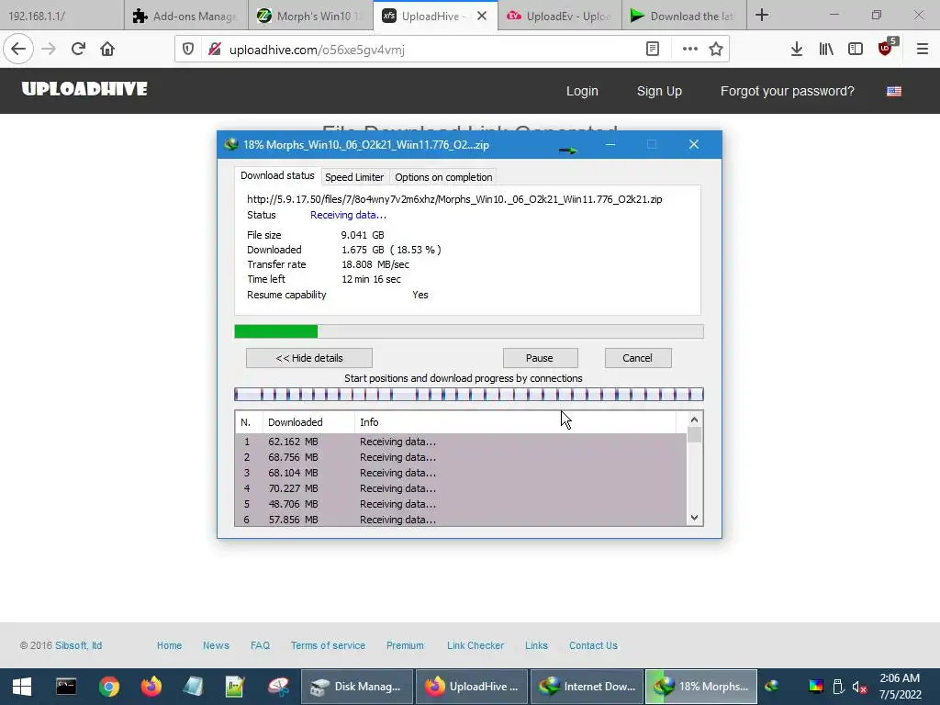940x705 pixels.
Task: Click Forgot your password link
Action: click(787, 91)
